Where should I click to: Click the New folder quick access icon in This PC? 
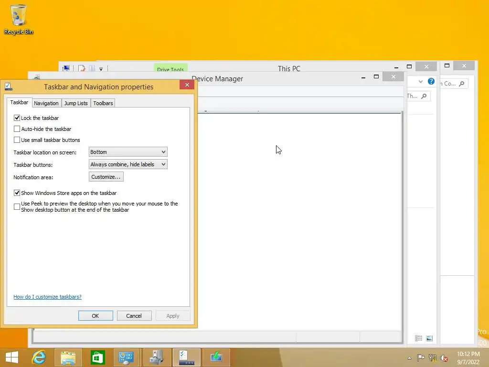pyautogui.click(x=92, y=69)
